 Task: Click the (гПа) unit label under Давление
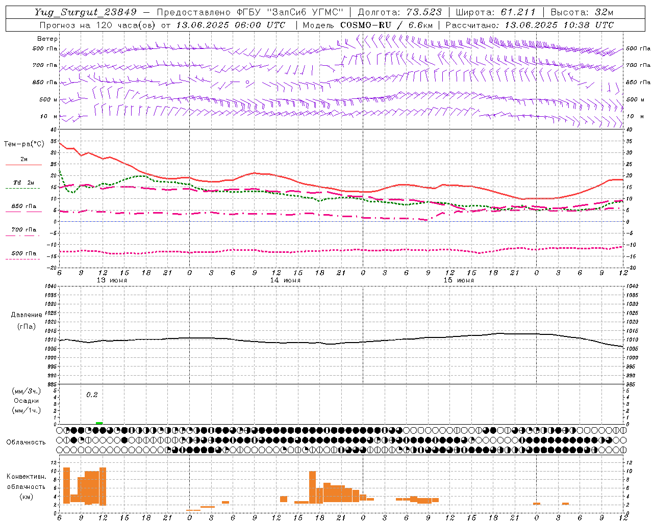(27, 326)
